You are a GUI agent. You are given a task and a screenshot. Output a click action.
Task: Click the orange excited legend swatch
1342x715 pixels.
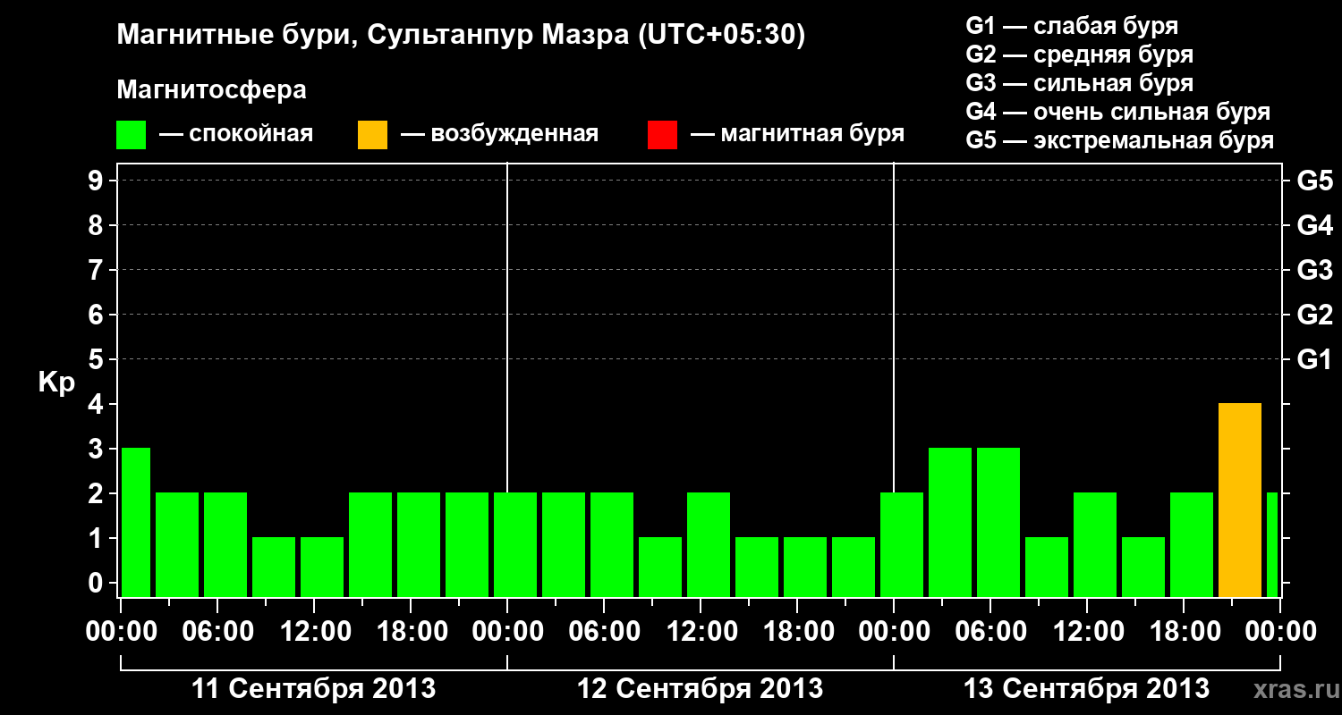[372, 135]
